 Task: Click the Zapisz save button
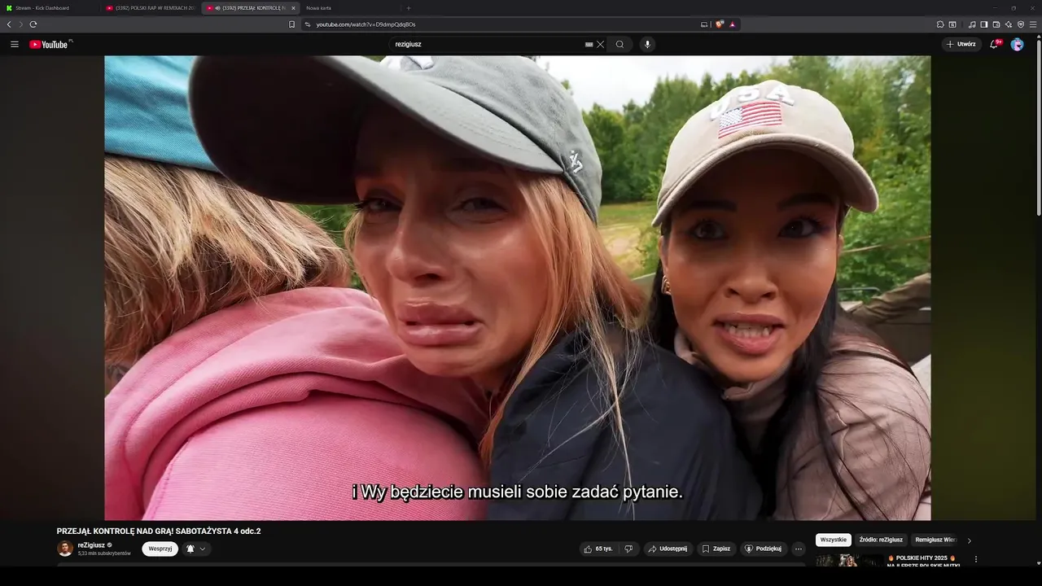click(x=716, y=549)
